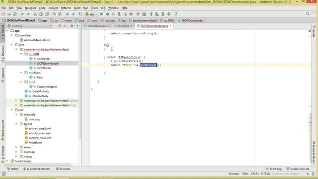Image resolution: width=318 pixels, height=179 pixels.
Task: Open the Navigate menu
Action: pos(30,8)
